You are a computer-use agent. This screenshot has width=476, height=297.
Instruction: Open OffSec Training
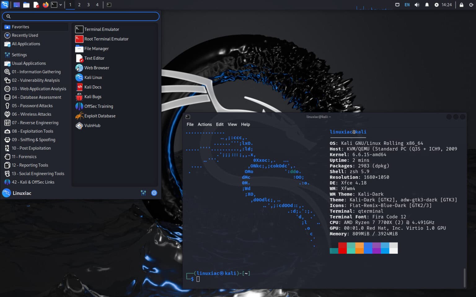[x=98, y=106]
